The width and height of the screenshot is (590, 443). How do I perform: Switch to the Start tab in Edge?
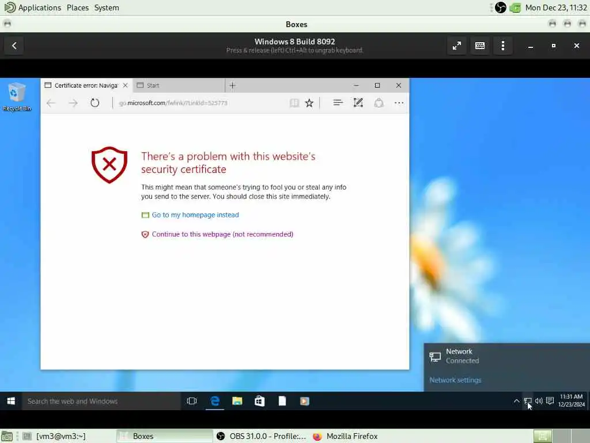coord(179,85)
